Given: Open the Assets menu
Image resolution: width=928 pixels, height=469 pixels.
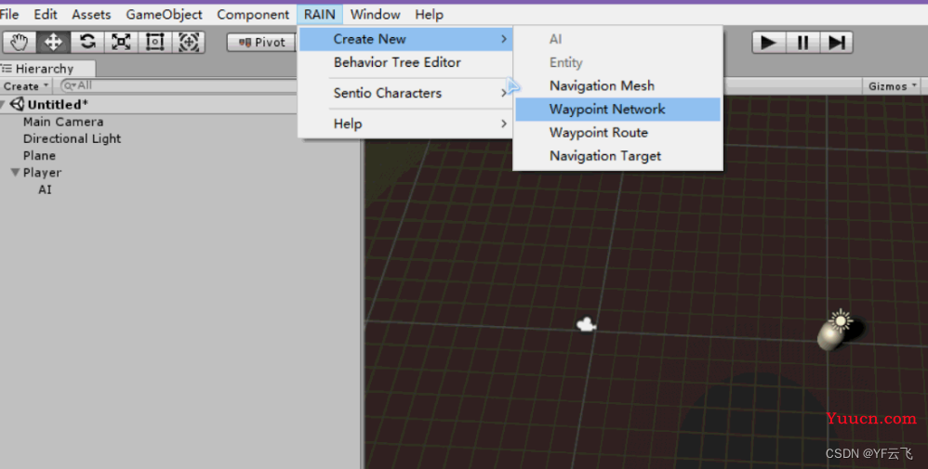Looking at the screenshot, I should tap(91, 14).
